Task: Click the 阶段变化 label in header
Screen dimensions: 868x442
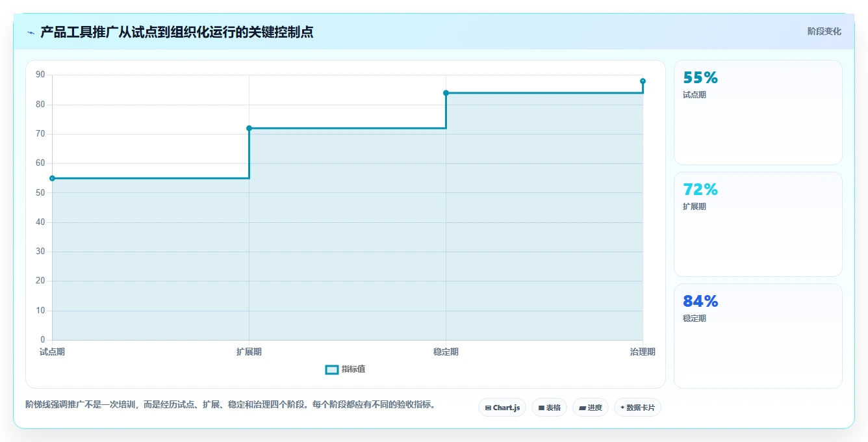Action: click(x=824, y=31)
